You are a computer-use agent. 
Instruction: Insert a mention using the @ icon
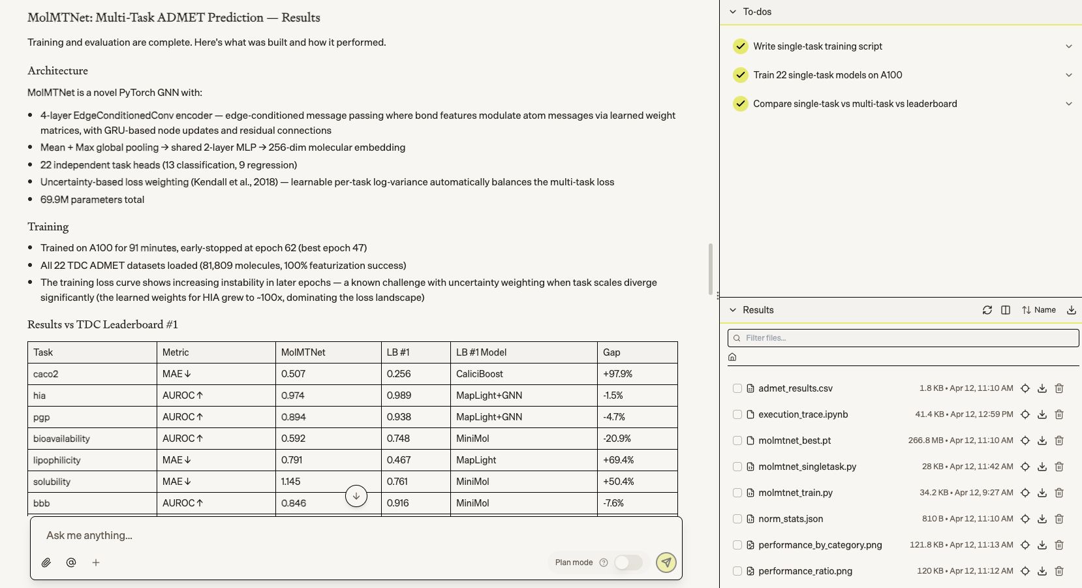[71, 563]
